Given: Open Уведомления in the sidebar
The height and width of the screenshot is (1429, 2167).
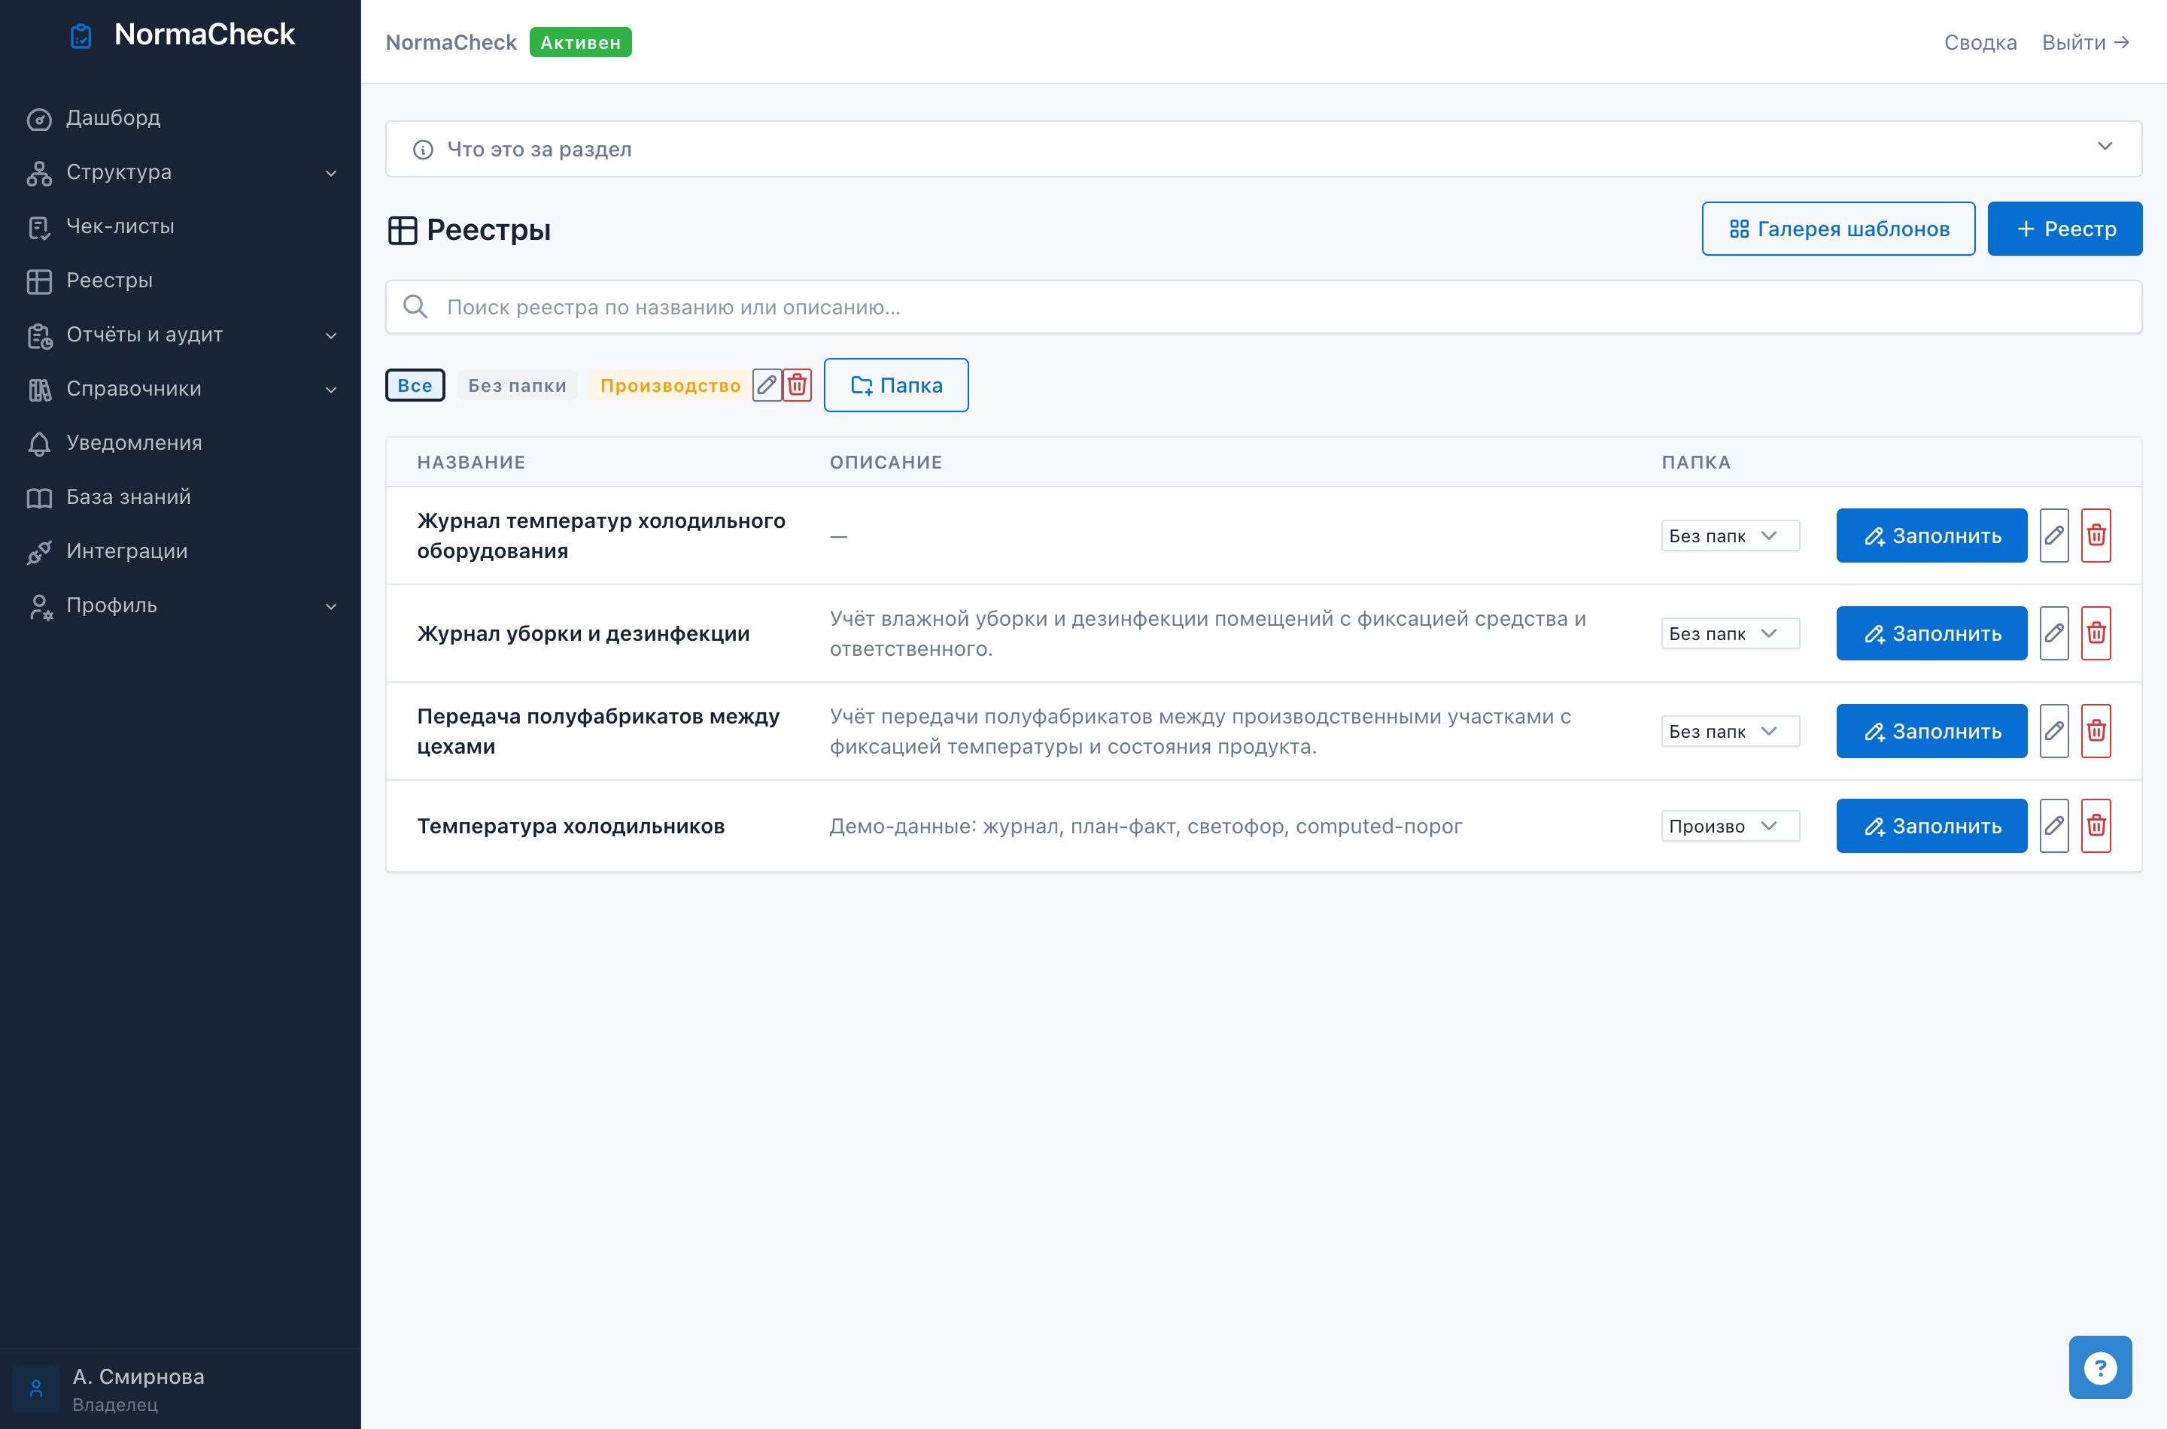Looking at the screenshot, I should 181,443.
